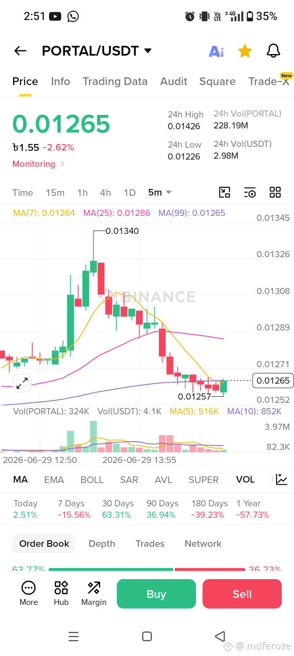Screen dimensions: 294x656
Task: Open the Hub icon
Action: click(61, 593)
